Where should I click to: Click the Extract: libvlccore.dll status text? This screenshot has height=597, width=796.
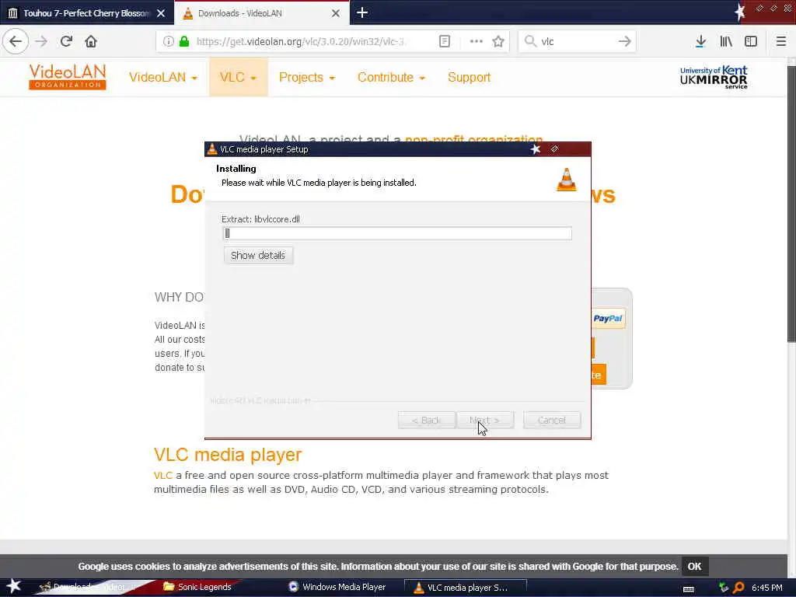tap(260, 219)
